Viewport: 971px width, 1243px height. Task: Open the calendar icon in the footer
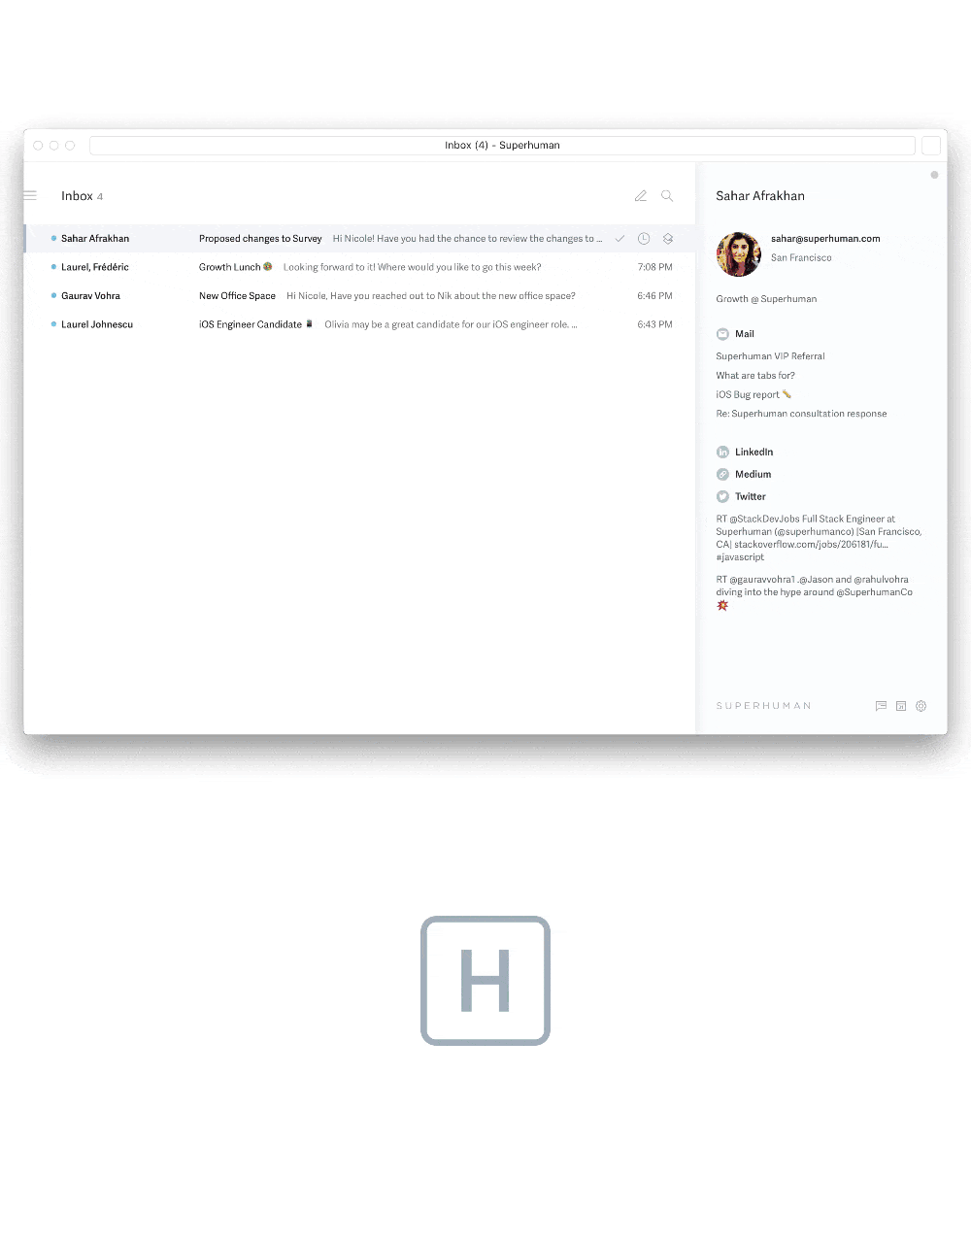[901, 706]
